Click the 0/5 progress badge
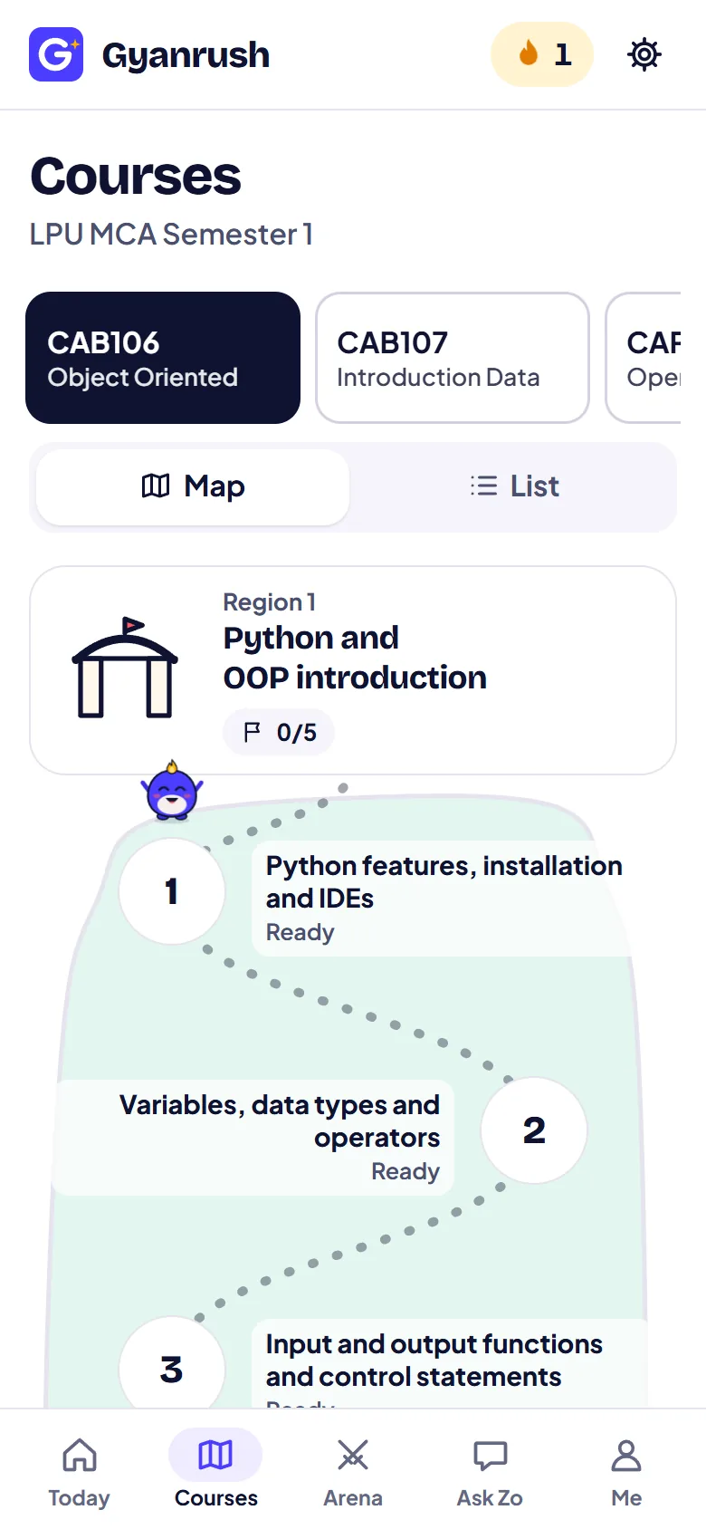 (279, 732)
